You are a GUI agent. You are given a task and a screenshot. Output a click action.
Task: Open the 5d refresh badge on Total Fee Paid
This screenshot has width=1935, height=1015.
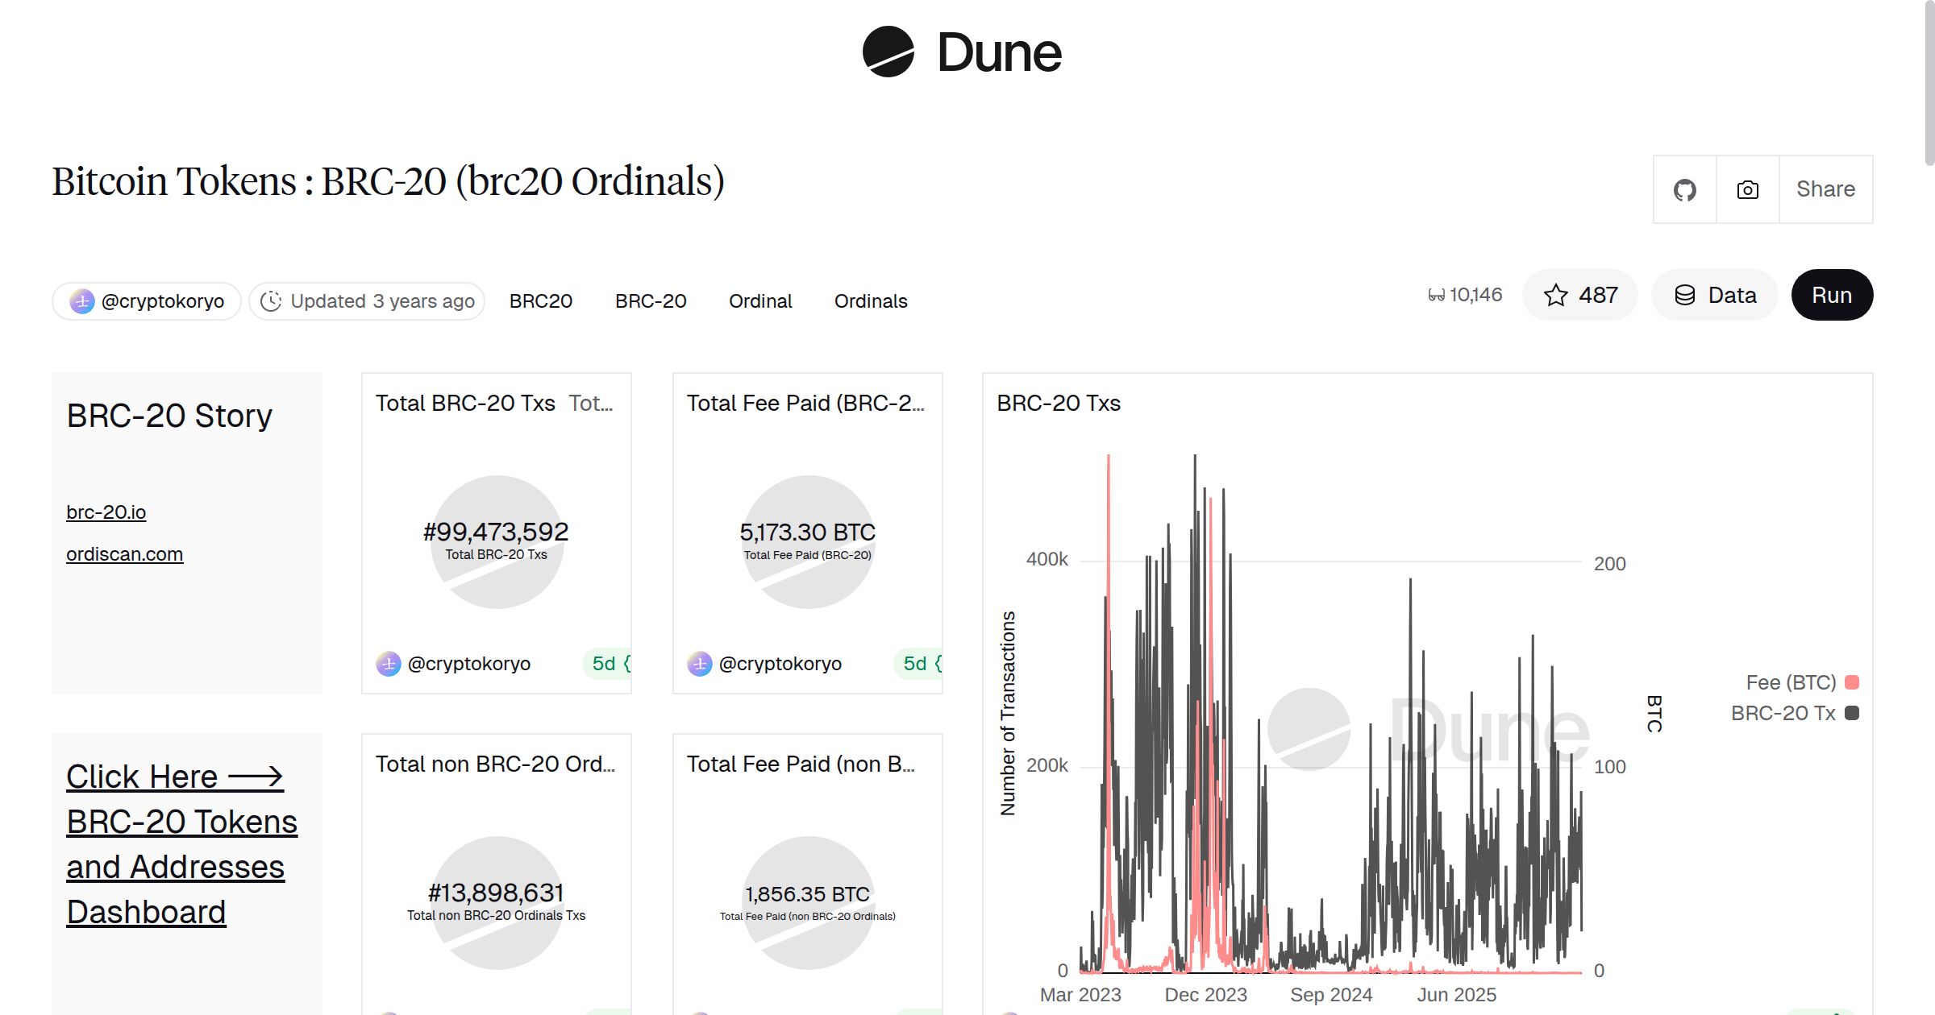[917, 664]
